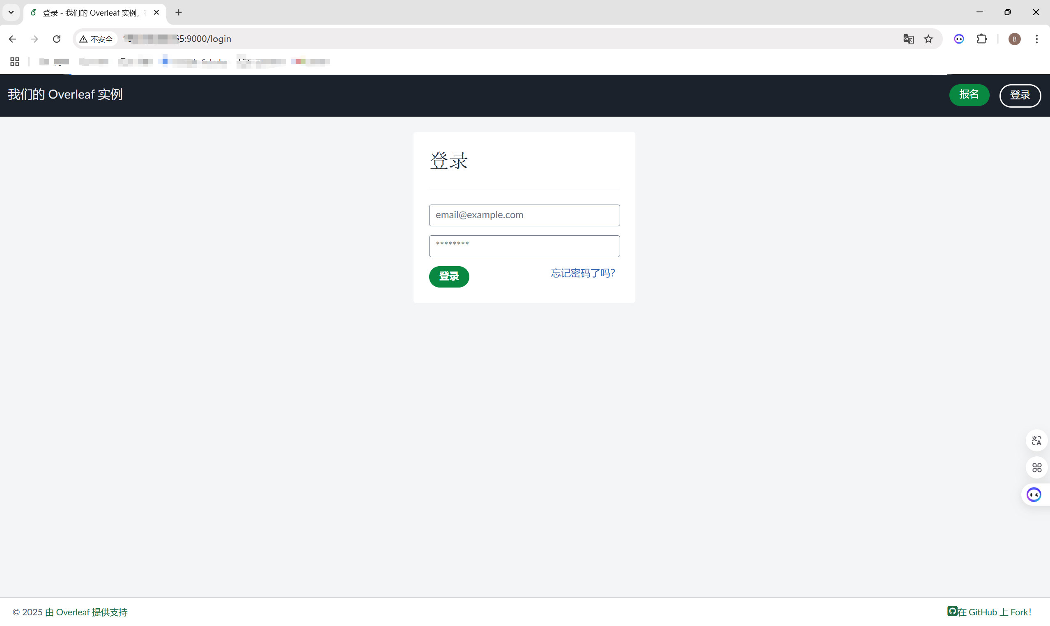1050x626 pixels.
Task: Open the apps grid in bookmarks bar
Action: [x=15, y=62]
